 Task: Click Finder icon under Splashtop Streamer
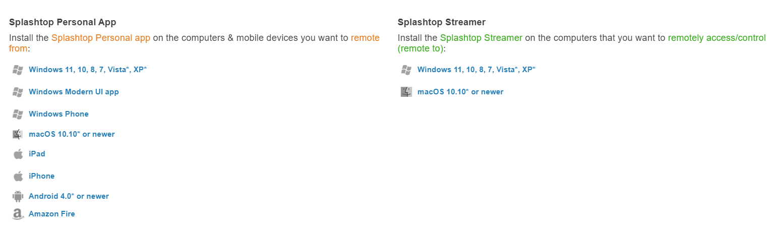pos(406,92)
